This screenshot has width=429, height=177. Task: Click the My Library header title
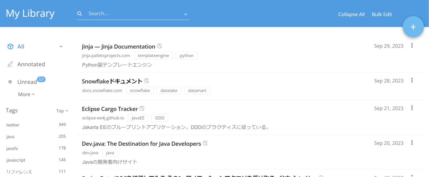(x=30, y=14)
